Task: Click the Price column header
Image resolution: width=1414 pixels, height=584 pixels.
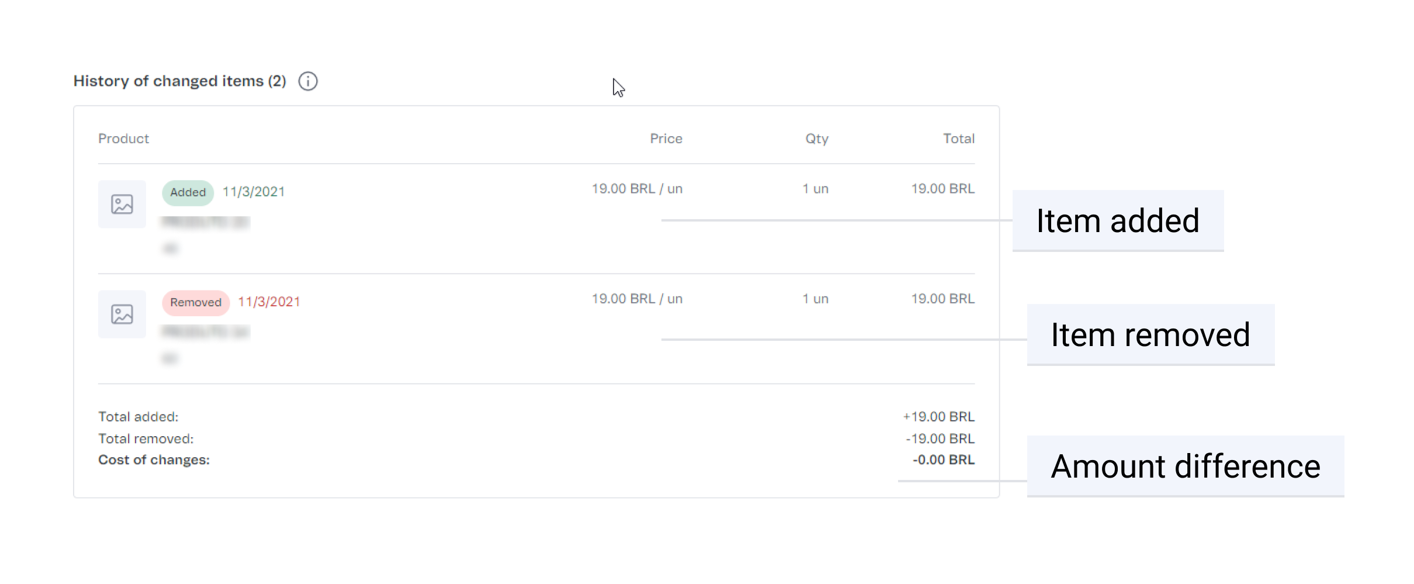Action: [x=666, y=139]
